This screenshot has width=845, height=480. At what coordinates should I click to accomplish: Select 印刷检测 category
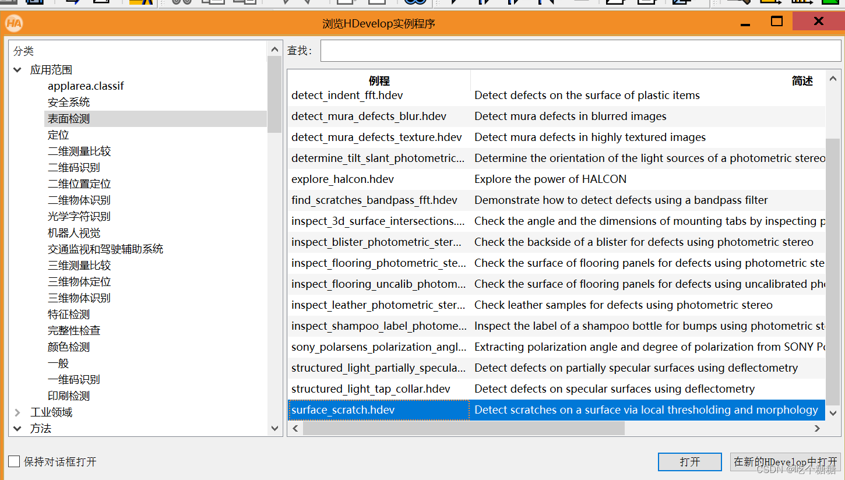[x=69, y=396]
